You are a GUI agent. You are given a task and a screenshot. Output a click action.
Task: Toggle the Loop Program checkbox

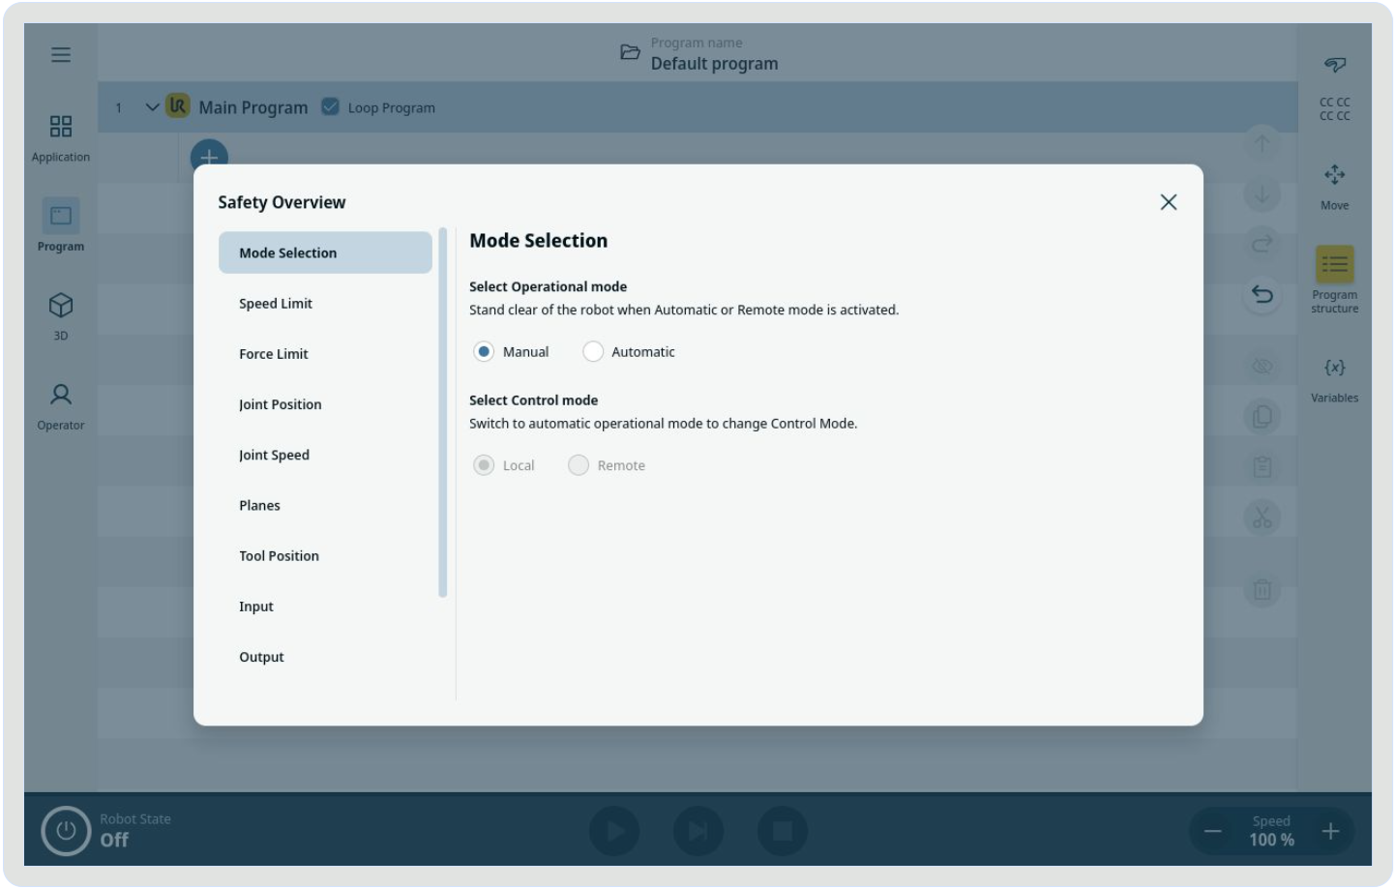pyautogui.click(x=331, y=107)
